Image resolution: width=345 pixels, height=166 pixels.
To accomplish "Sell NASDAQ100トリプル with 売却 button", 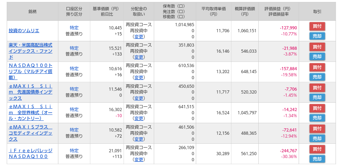I will click(317, 77).
